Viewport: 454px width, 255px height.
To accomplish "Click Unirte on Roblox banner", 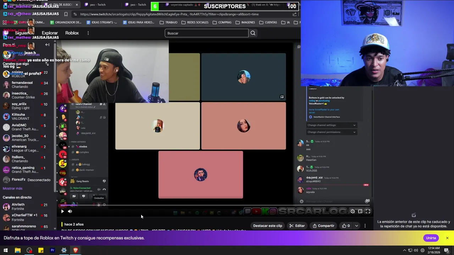I will pos(431,238).
